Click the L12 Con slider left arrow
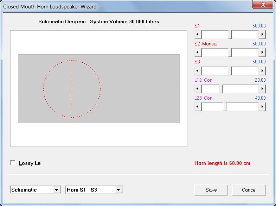The width and height of the screenshot is (276, 206). coord(198,89)
